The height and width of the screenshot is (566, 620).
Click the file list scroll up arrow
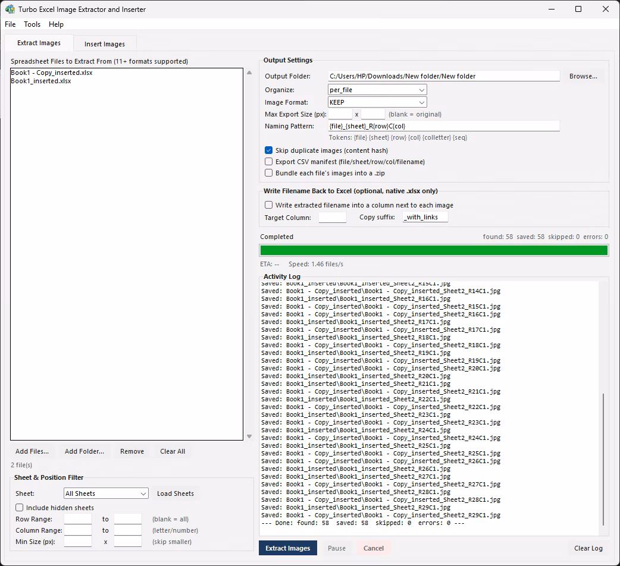tap(249, 73)
